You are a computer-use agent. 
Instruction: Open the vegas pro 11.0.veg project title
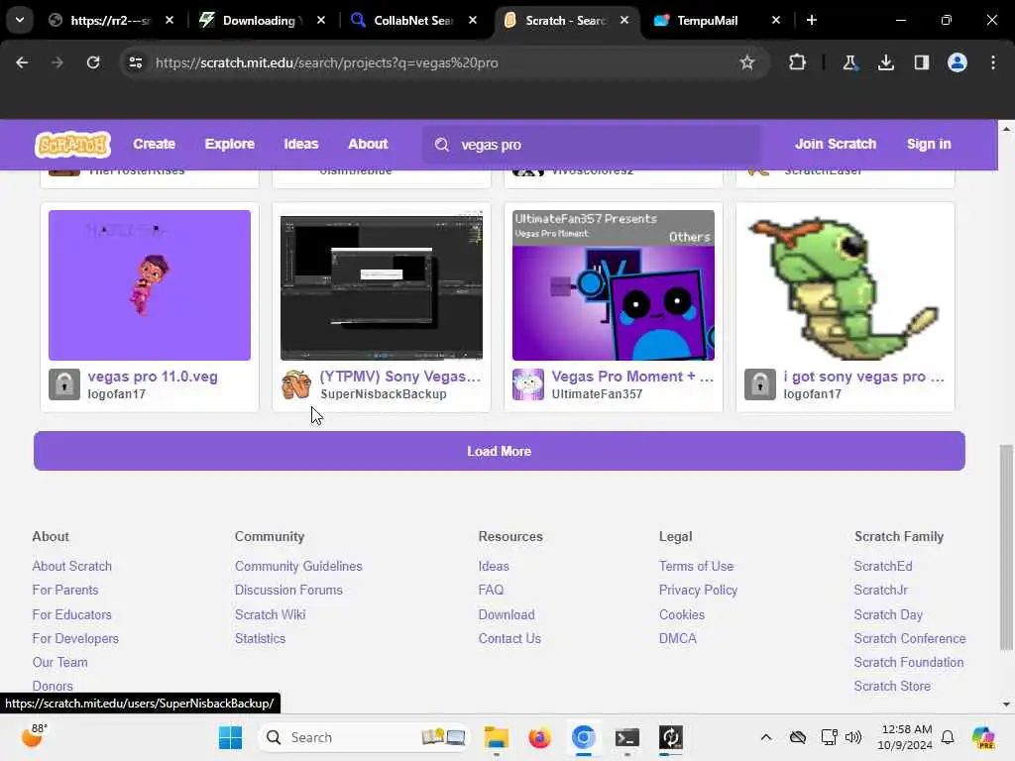(153, 377)
